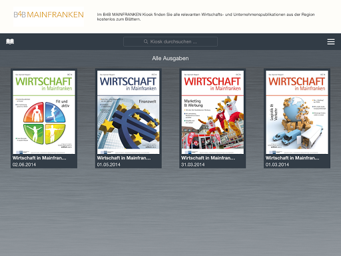Viewport: 341px width, 256px height.
Task: Click the Alle Ausgaben heading
Action: click(170, 59)
